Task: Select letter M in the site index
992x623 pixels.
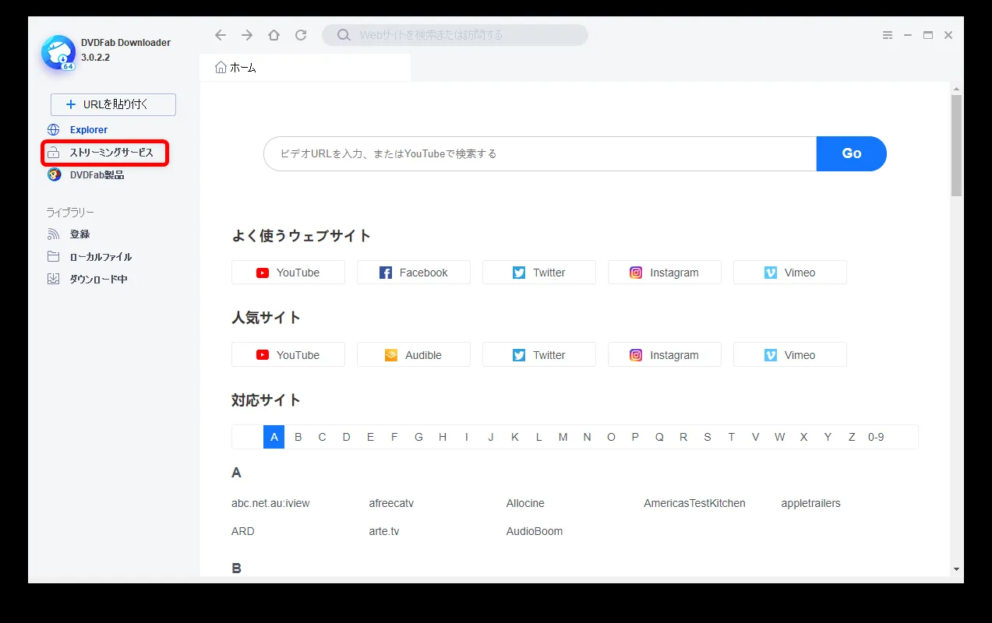Action: [x=563, y=437]
